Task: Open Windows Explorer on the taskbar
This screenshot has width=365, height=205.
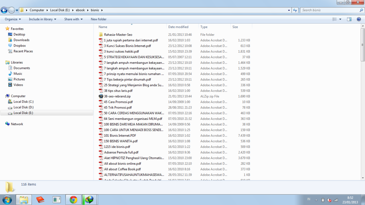Action: tap(24, 200)
